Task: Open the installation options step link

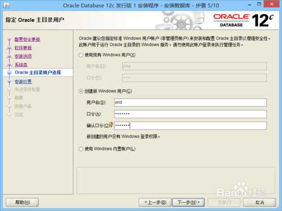Action: [x=23, y=56]
